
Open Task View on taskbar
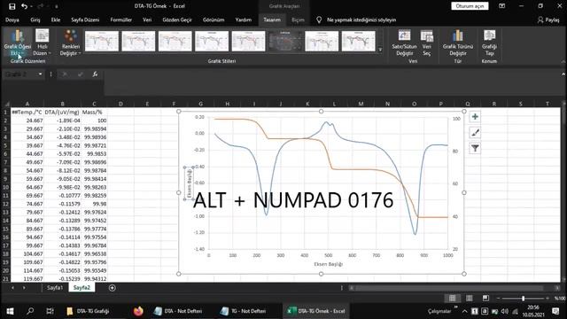(x=50, y=311)
